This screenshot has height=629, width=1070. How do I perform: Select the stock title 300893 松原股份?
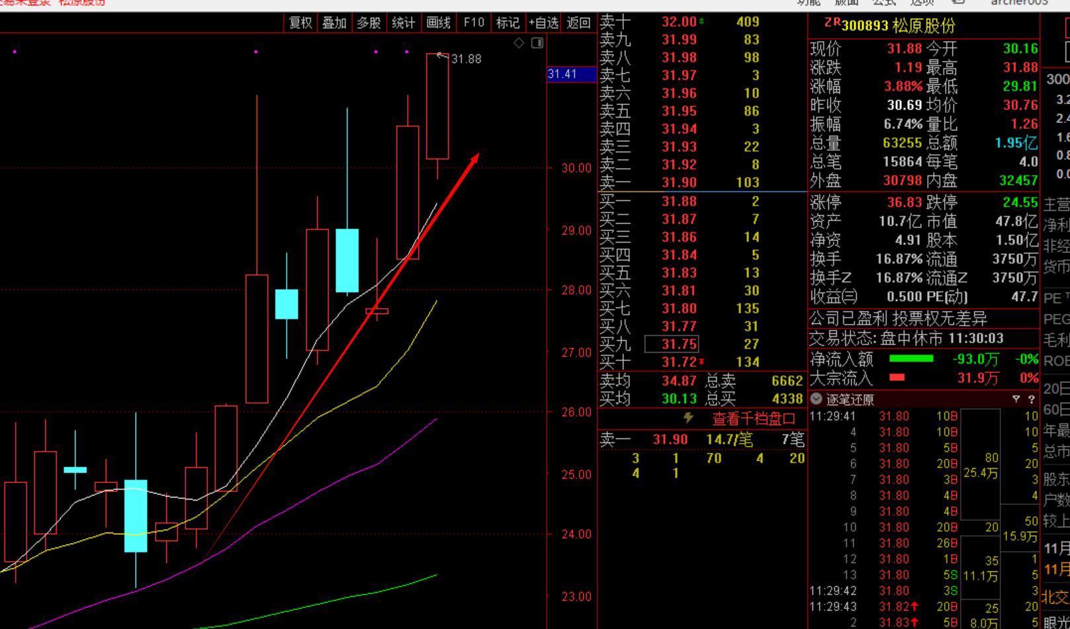coord(899,26)
